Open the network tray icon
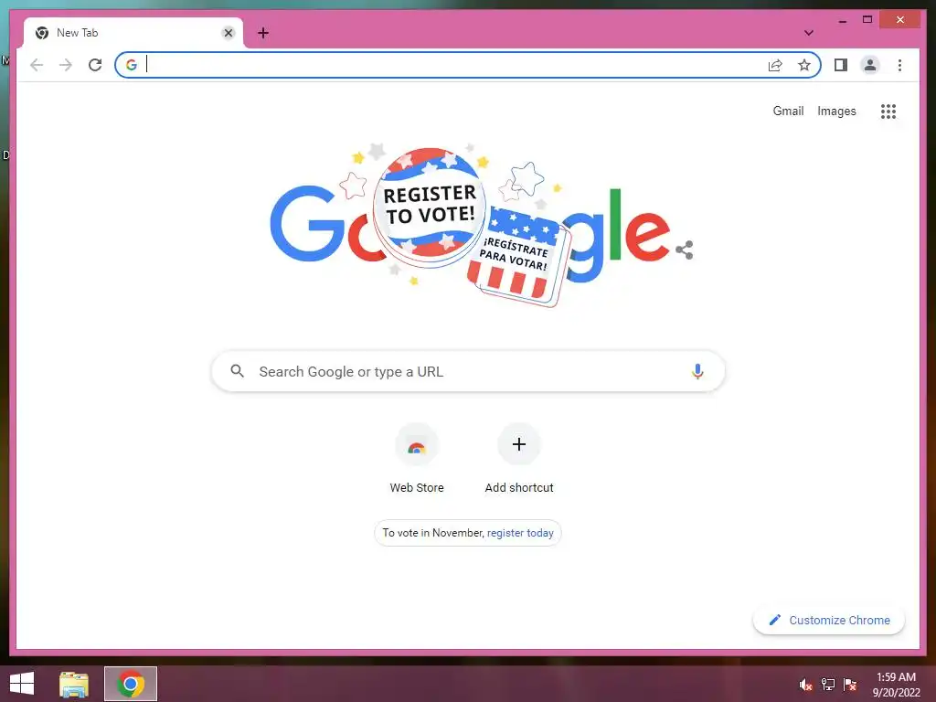936x702 pixels. tap(828, 685)
